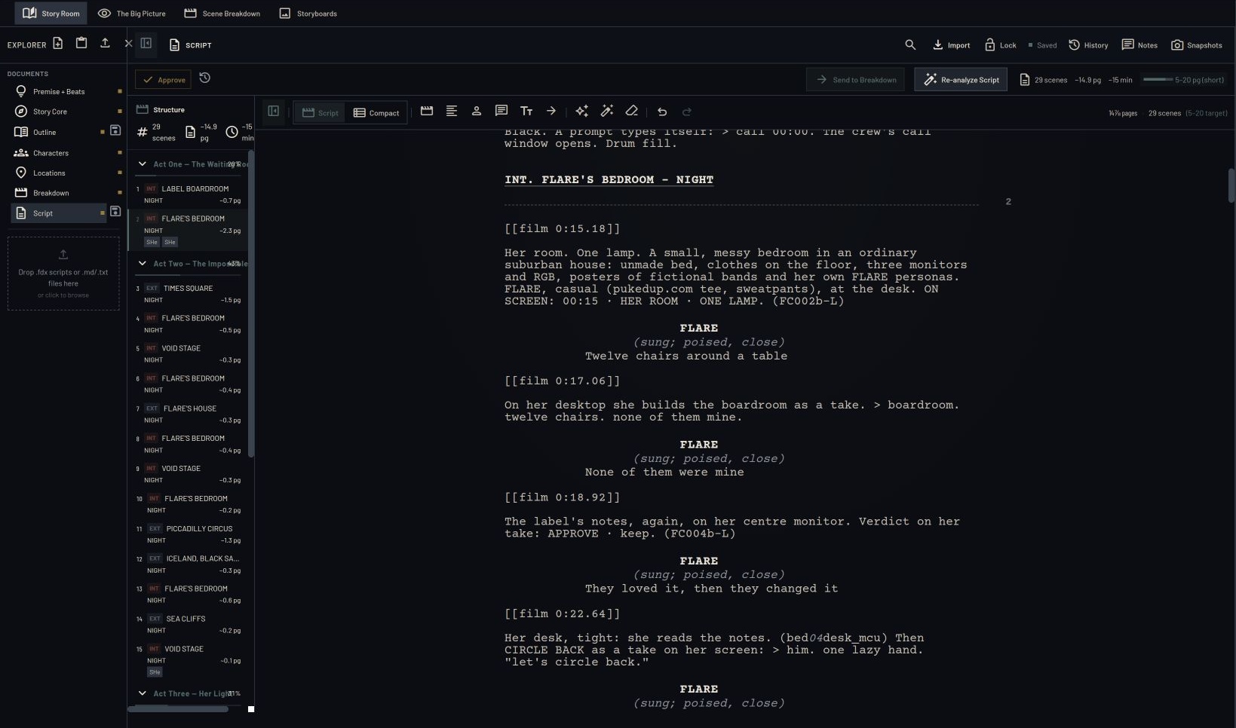Click the Re-analyze Script button
The image size is (1236, 728).
click(961, 79)
